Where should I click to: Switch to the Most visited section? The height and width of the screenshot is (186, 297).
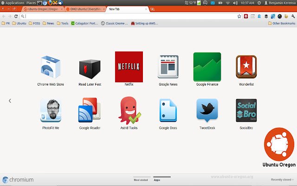pyautogui.click(x=141, y=180)
